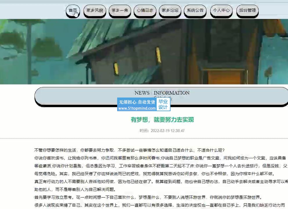The width and height of the screenshot is (288, 209).
Task: Go to the 首页 home page
Action: coord(73,11)
